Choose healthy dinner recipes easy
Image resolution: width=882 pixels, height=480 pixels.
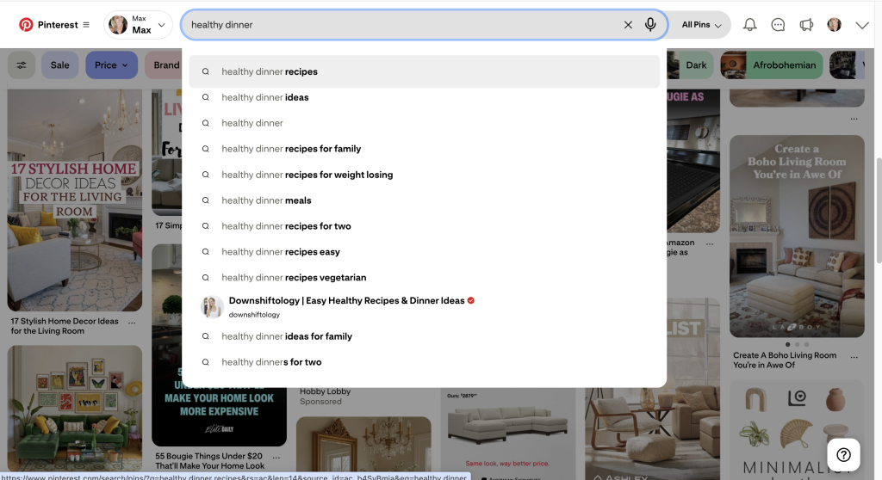click(424, 252)
